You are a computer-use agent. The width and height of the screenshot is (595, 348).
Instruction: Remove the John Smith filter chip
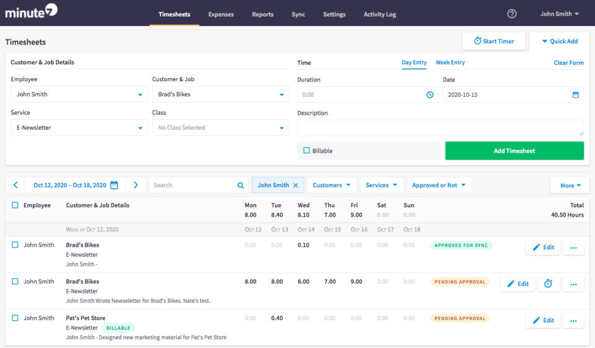(x=296, y=185)
